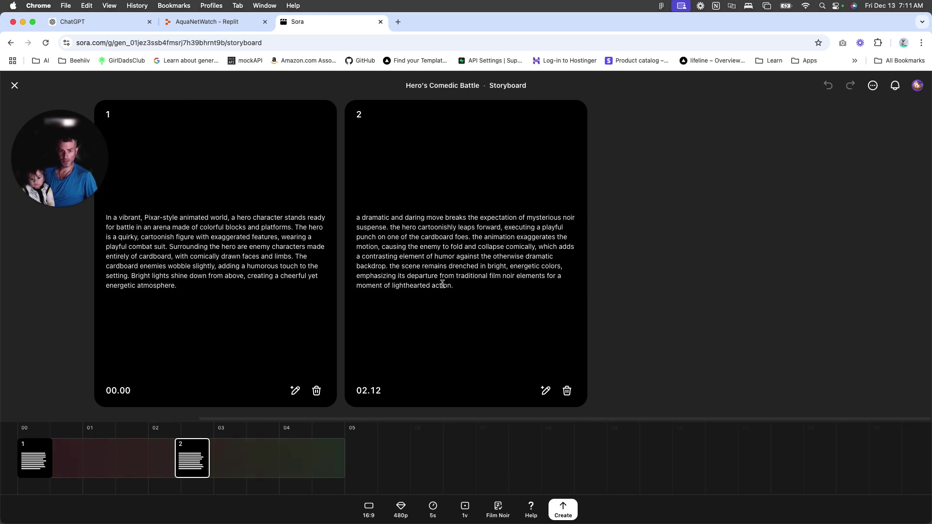Screen dimensions: 932x524
Task: Open the three-dots more options menu
Action: click(873, 85)
